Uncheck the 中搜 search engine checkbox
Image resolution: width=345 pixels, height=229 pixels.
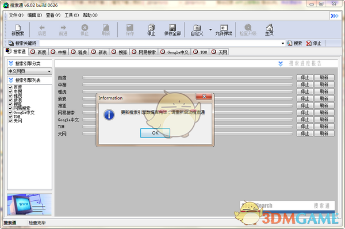coord(10,91)
